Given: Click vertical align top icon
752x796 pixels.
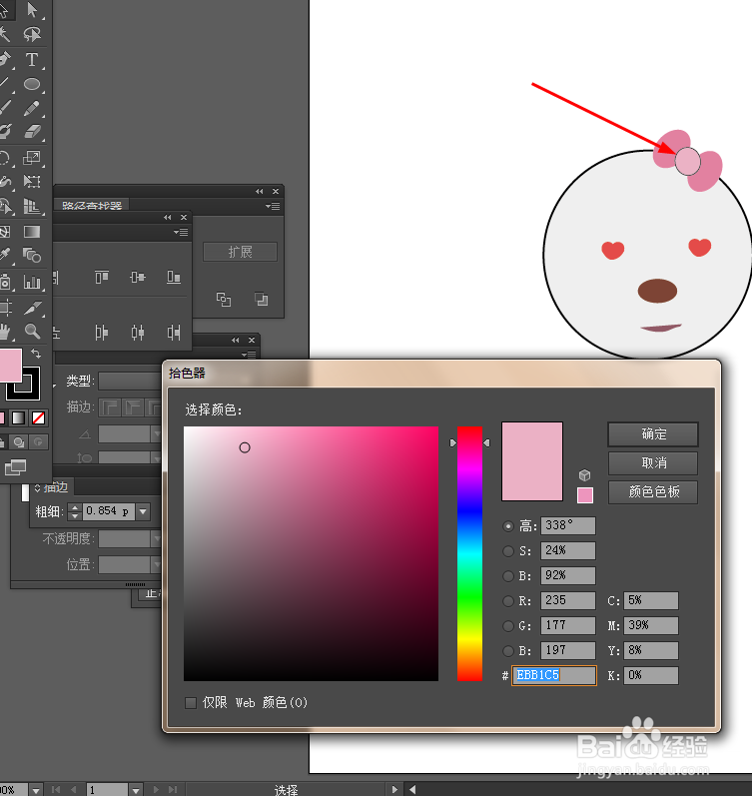Looking at the screenshot, I should coord(102,277).
